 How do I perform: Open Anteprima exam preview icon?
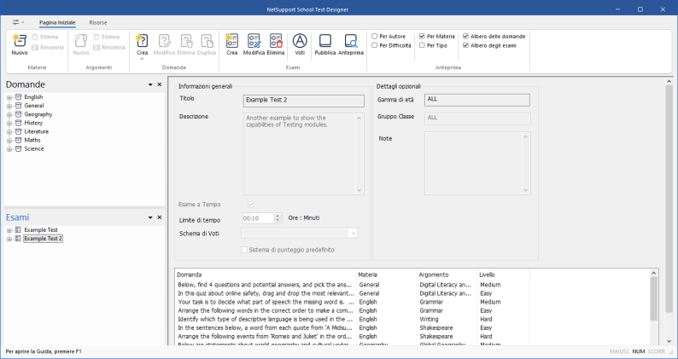coord(351,41)
